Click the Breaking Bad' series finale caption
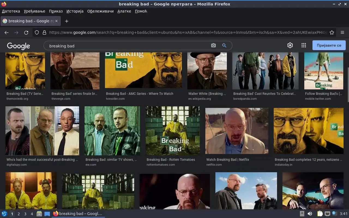349x218 pixels. click(x=74, y=94)
